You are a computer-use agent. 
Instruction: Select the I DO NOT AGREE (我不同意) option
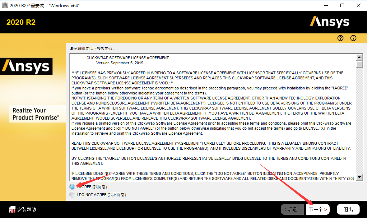72,194
